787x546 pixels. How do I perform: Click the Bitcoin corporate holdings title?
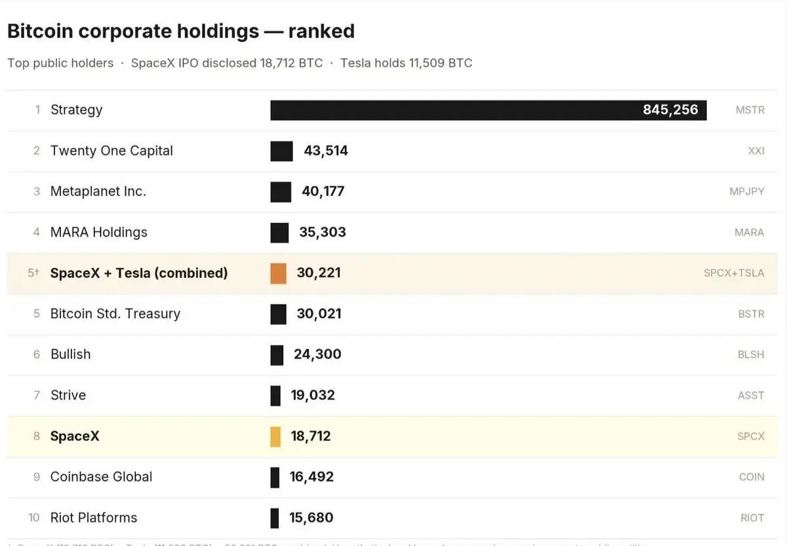[181, 31]
